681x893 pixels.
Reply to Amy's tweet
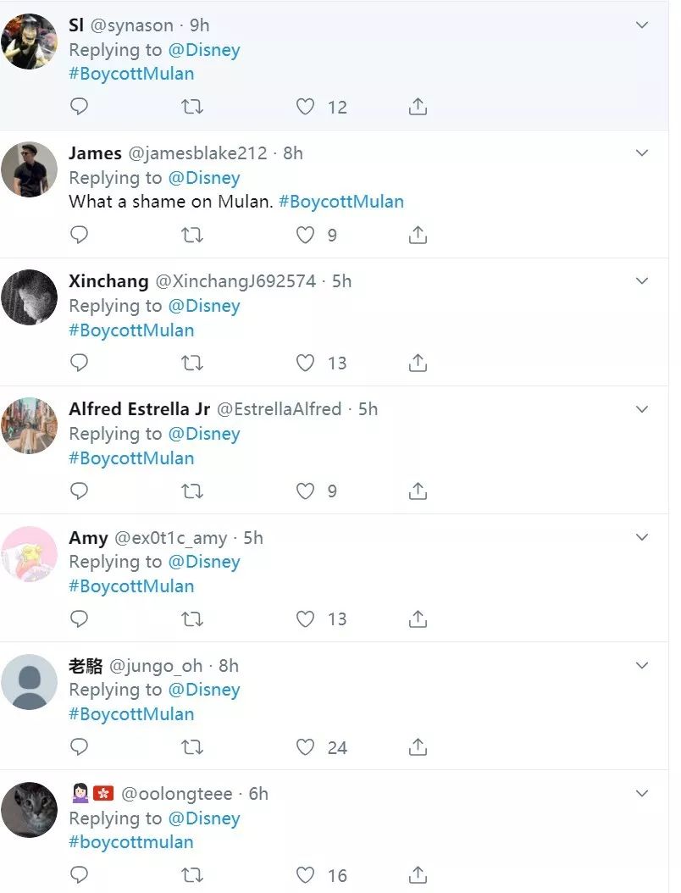point(79,619)
